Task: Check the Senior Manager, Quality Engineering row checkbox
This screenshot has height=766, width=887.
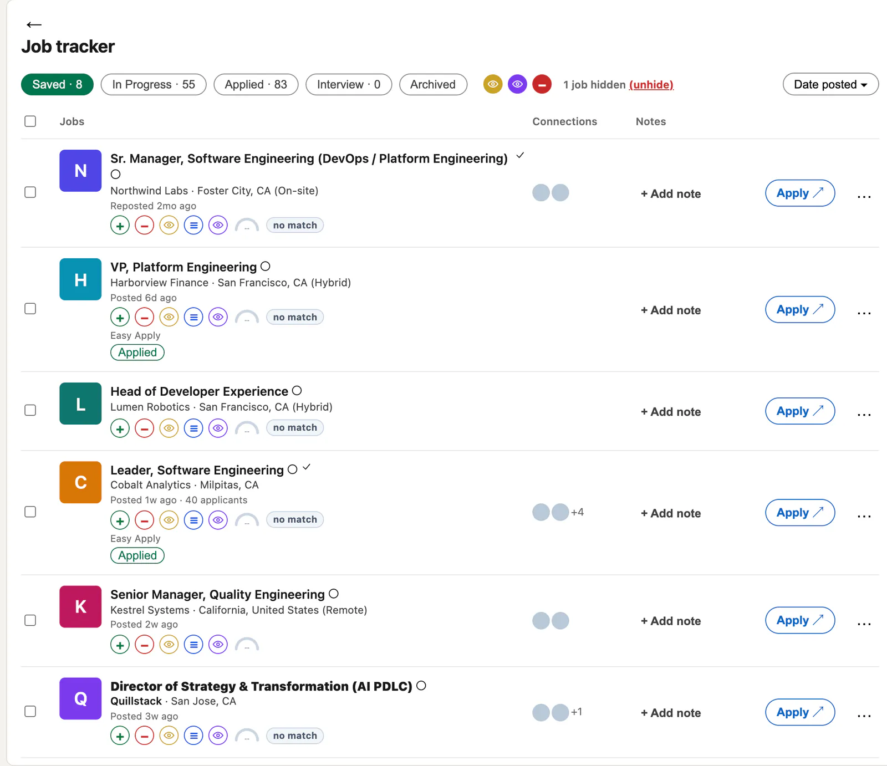Action: [x=30, y=620]
